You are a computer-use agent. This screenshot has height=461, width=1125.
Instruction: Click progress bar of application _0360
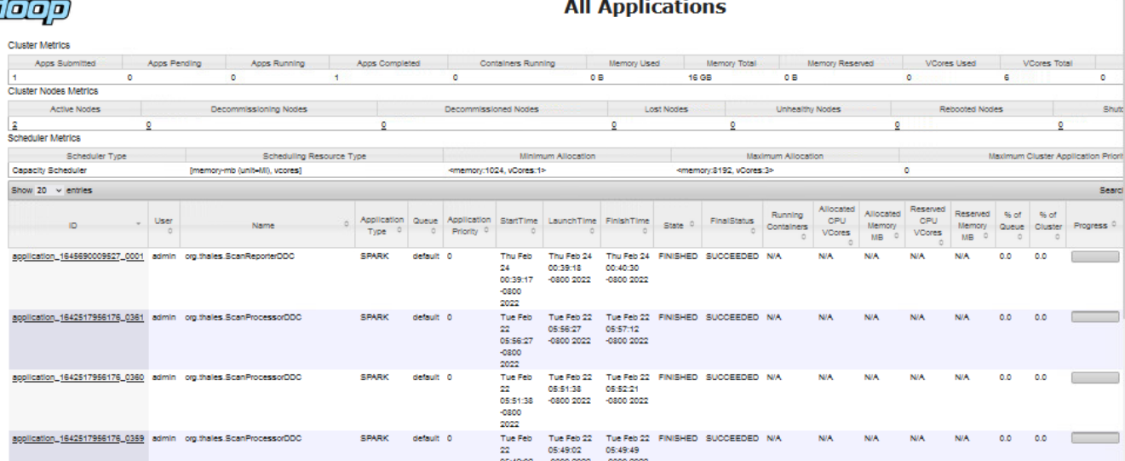(x=1094, y=378)
